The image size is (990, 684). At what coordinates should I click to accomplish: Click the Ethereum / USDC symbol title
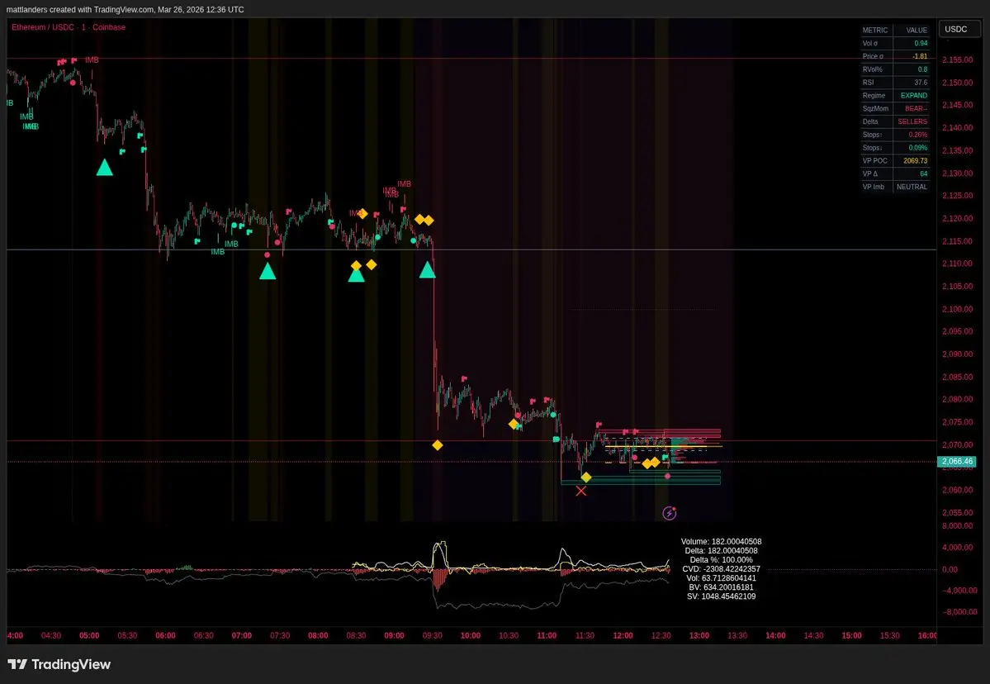pos(69,27)
